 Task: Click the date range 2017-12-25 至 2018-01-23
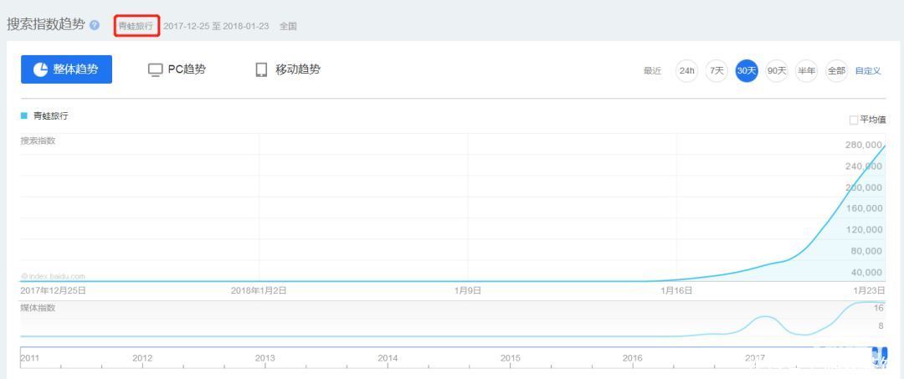[216, 26]
